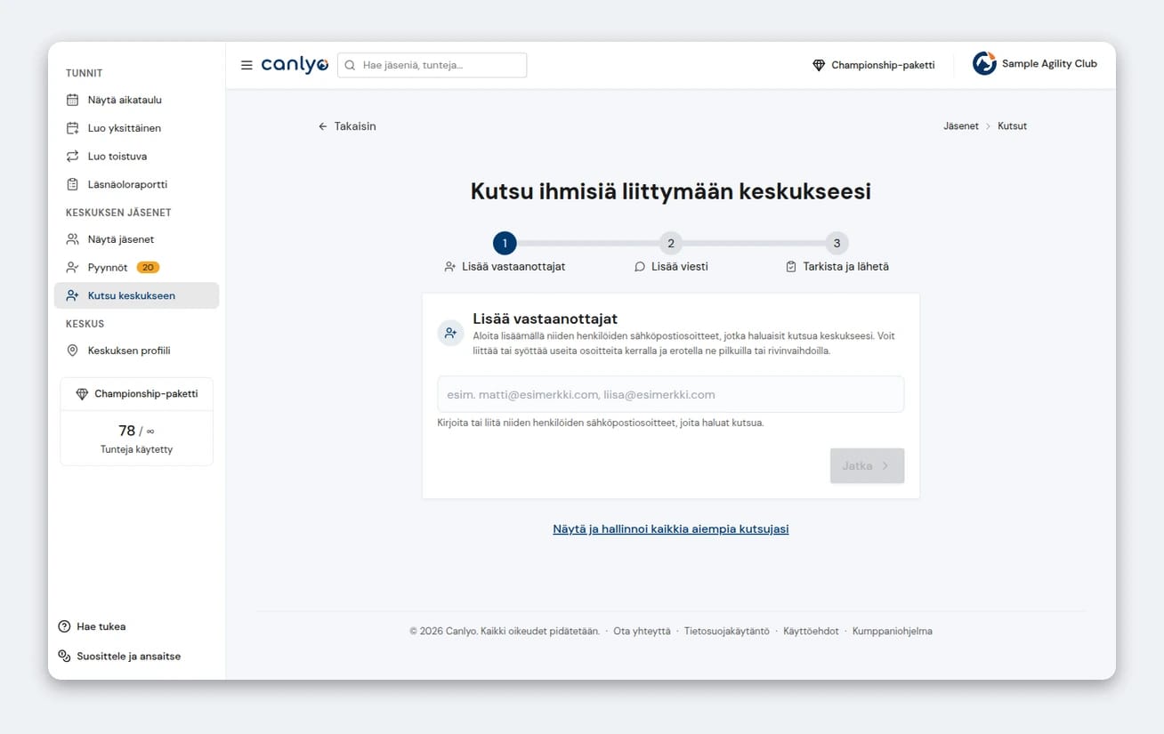Click the Canlyo logo
Viewport: 1164px width, 734px height.
coord(295,65)
